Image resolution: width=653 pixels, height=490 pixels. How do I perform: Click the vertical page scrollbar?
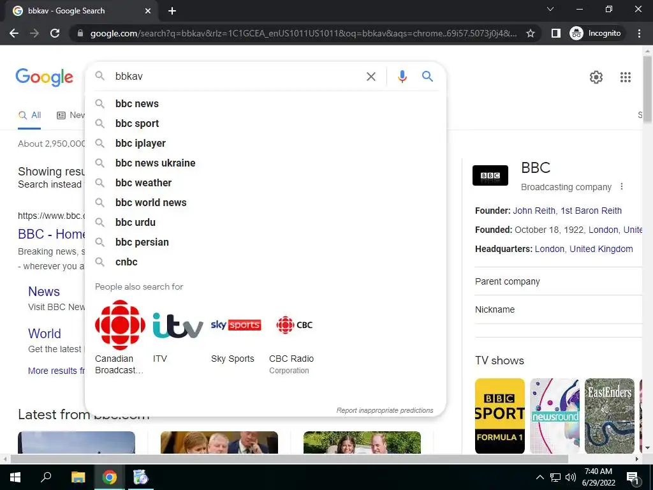point(647,89)
